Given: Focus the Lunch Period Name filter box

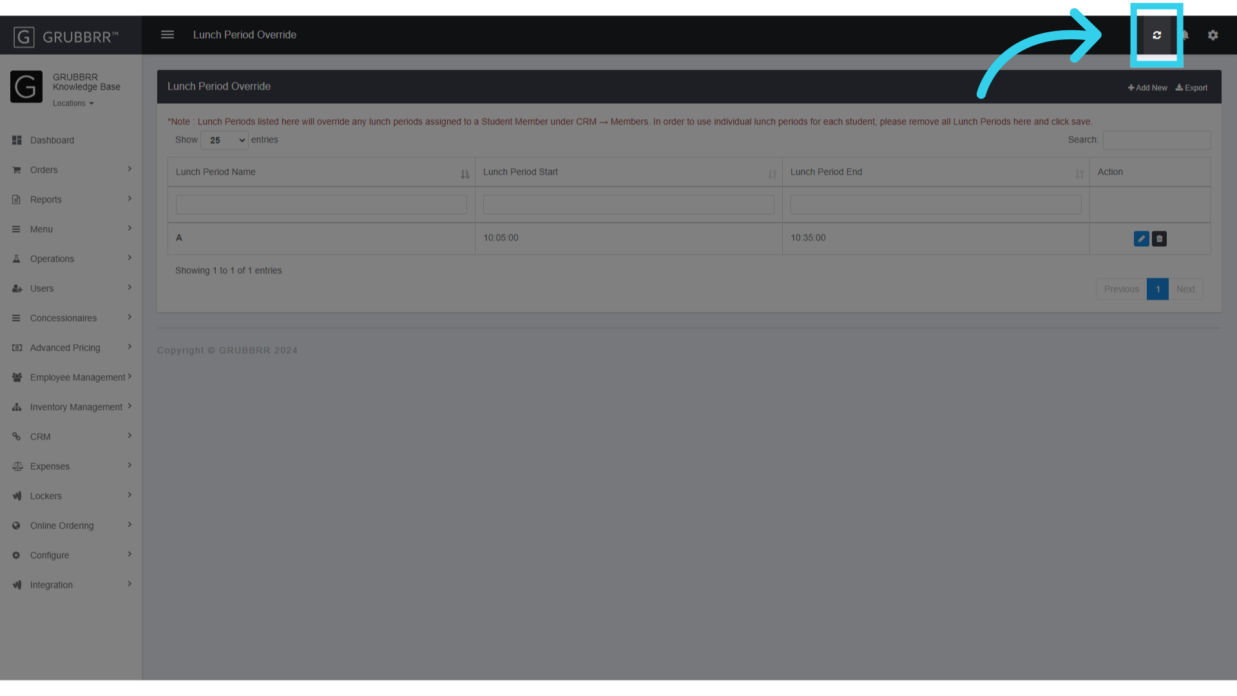Looking at the screenshot, I should [x=321, y=205].
